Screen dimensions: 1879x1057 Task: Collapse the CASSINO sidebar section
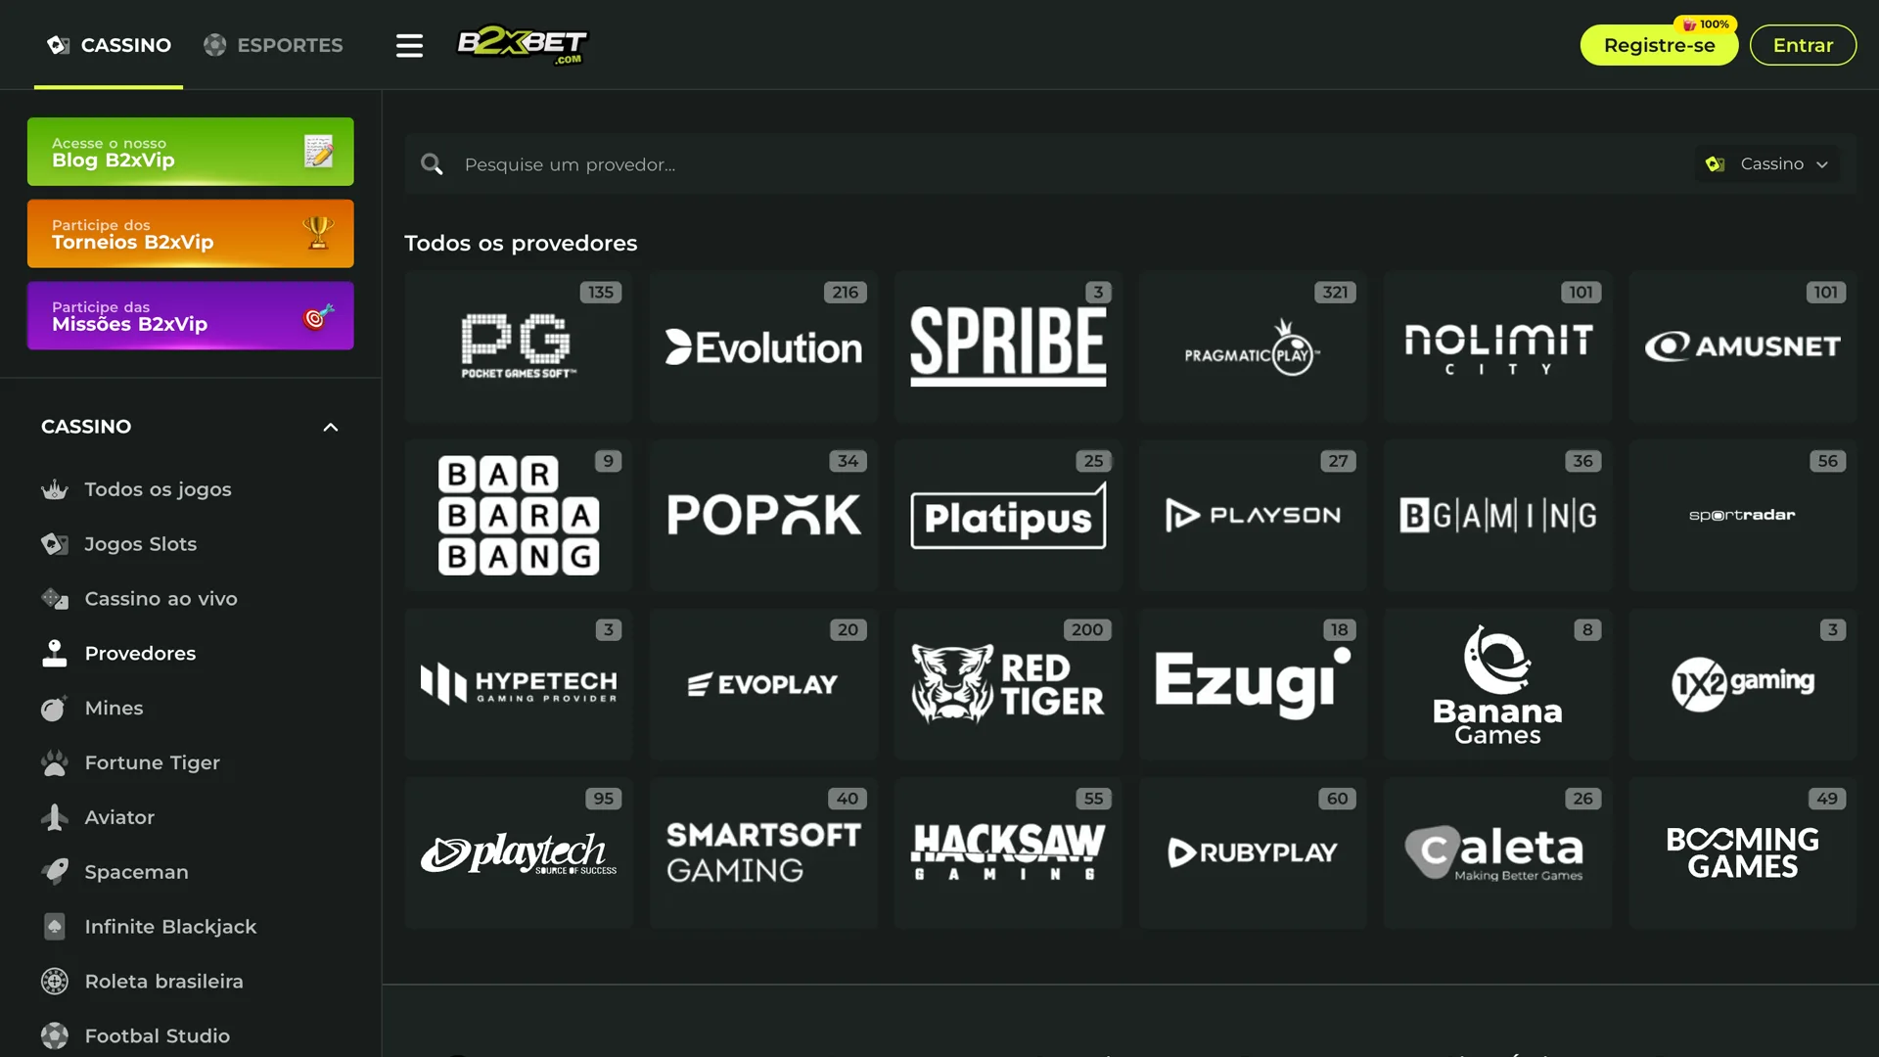(330, 427)
